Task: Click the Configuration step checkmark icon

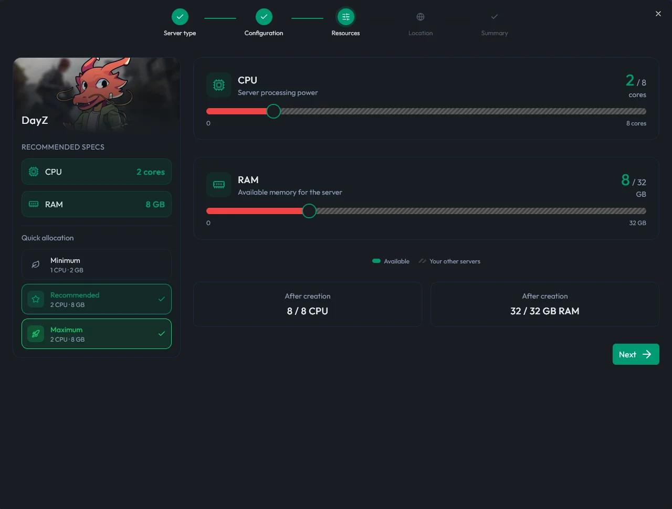Action: pyautogui.click(x=264, y=17)
